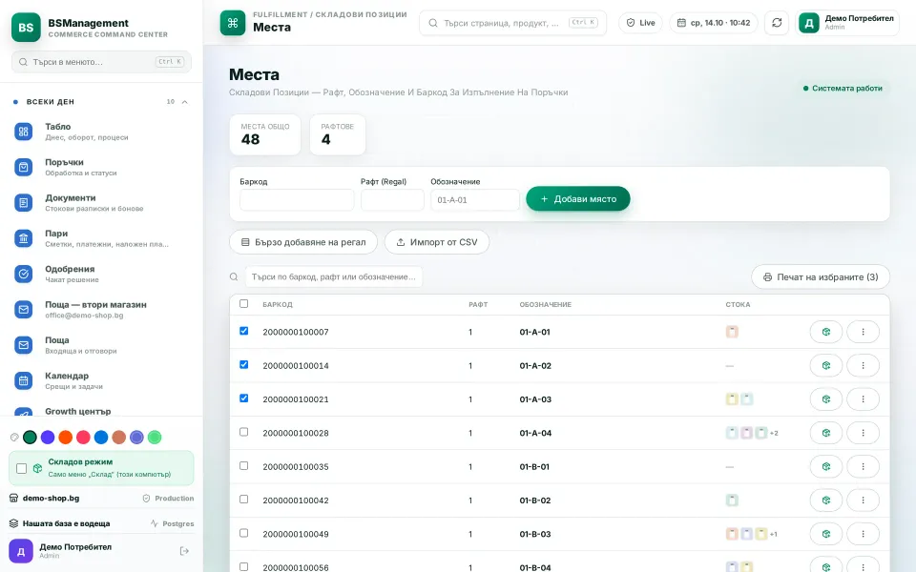Viewport: 916px width, 572px height.
Task: Open the Демо Потребител avatar in the header
Action: coord(809,23)
